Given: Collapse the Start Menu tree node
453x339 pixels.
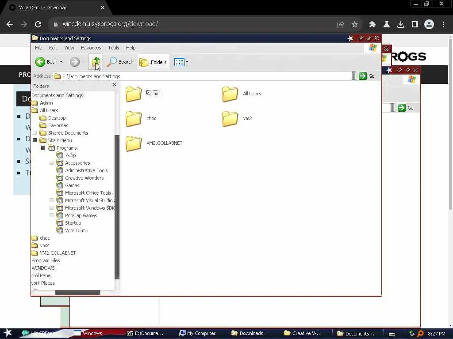Looking at the screenshot, I should pos(35,140).
